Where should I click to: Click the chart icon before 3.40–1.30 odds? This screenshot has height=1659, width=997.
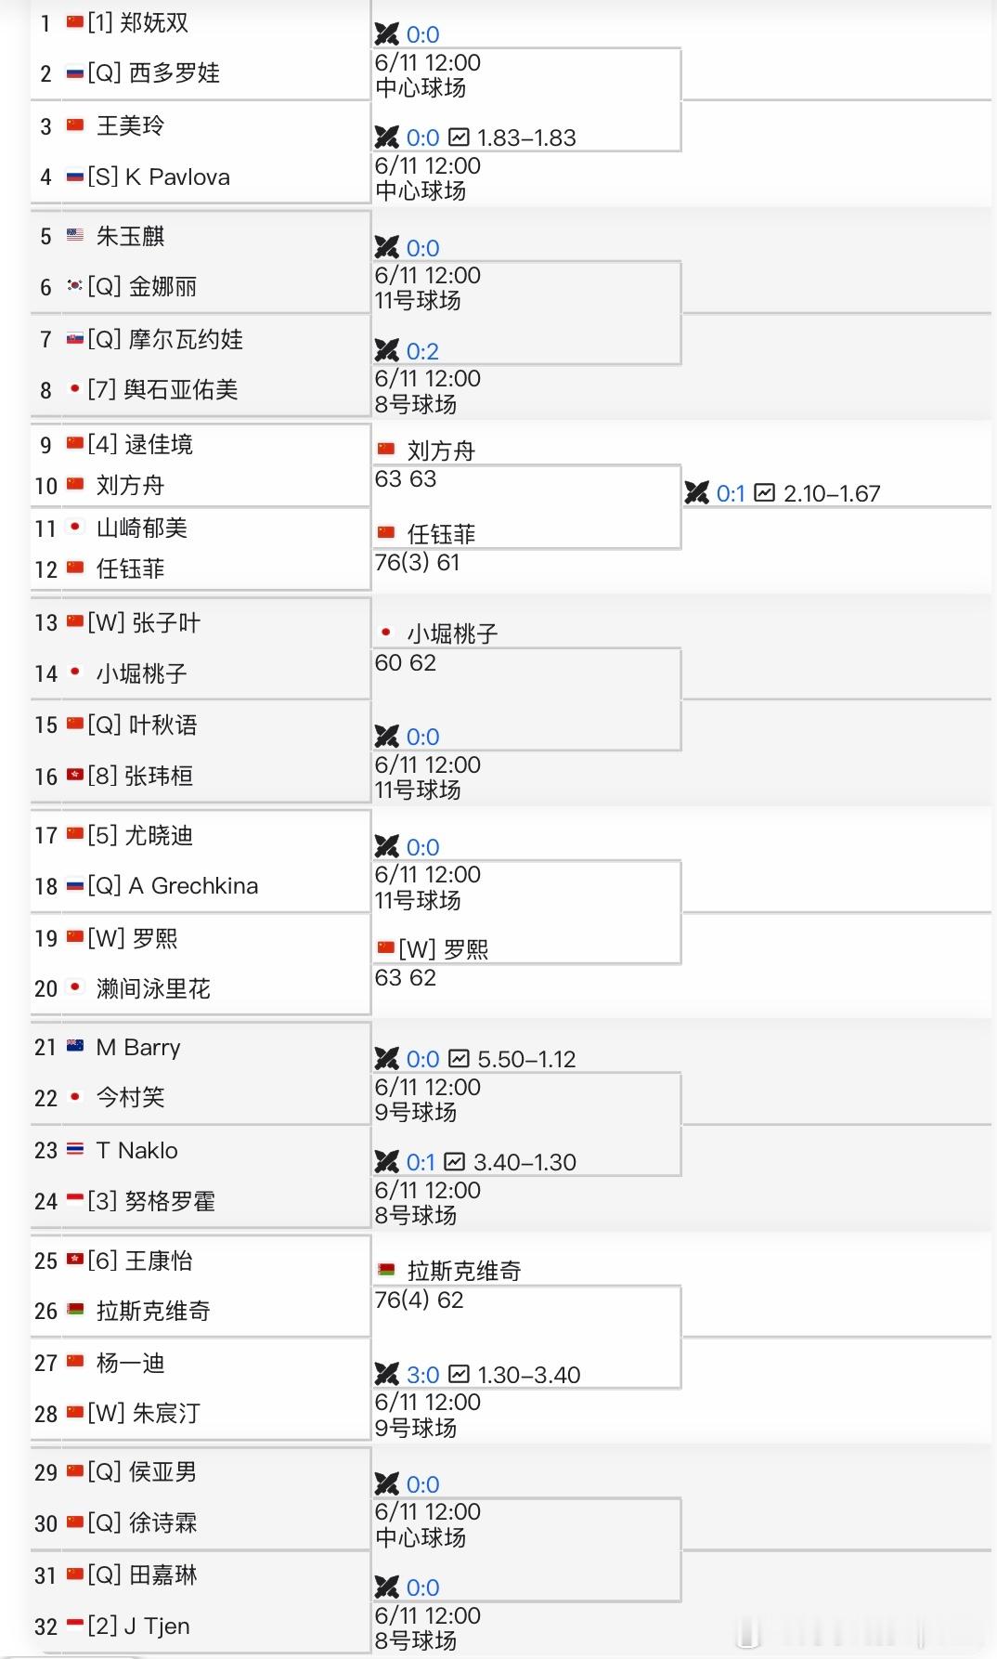pos(455,1162)
